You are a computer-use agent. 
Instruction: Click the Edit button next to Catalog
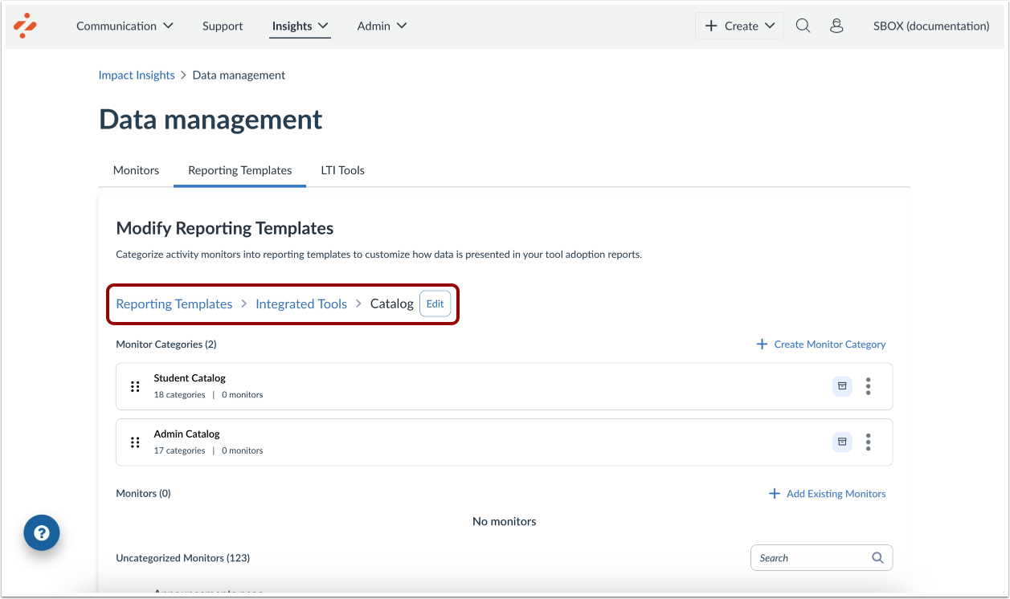pyautogui.click(x=435, y=304)
